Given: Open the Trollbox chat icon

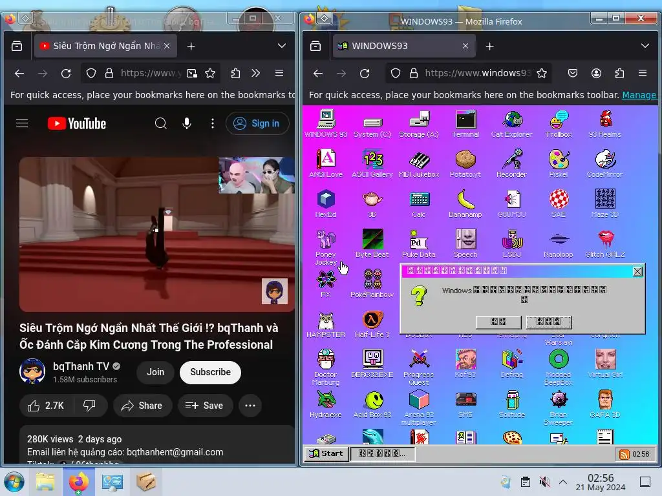Looking at the screenshot, I should tap(559, 124).
